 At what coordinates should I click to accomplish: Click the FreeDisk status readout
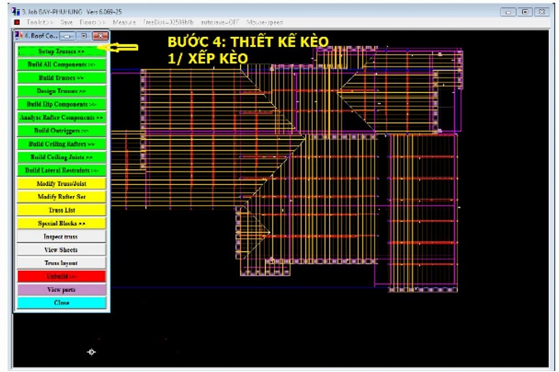pos(168,22)
